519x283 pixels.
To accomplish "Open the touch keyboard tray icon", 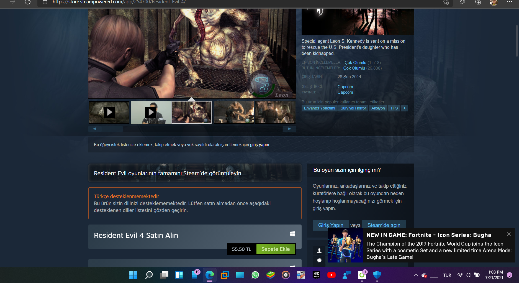I will [434, 275].
